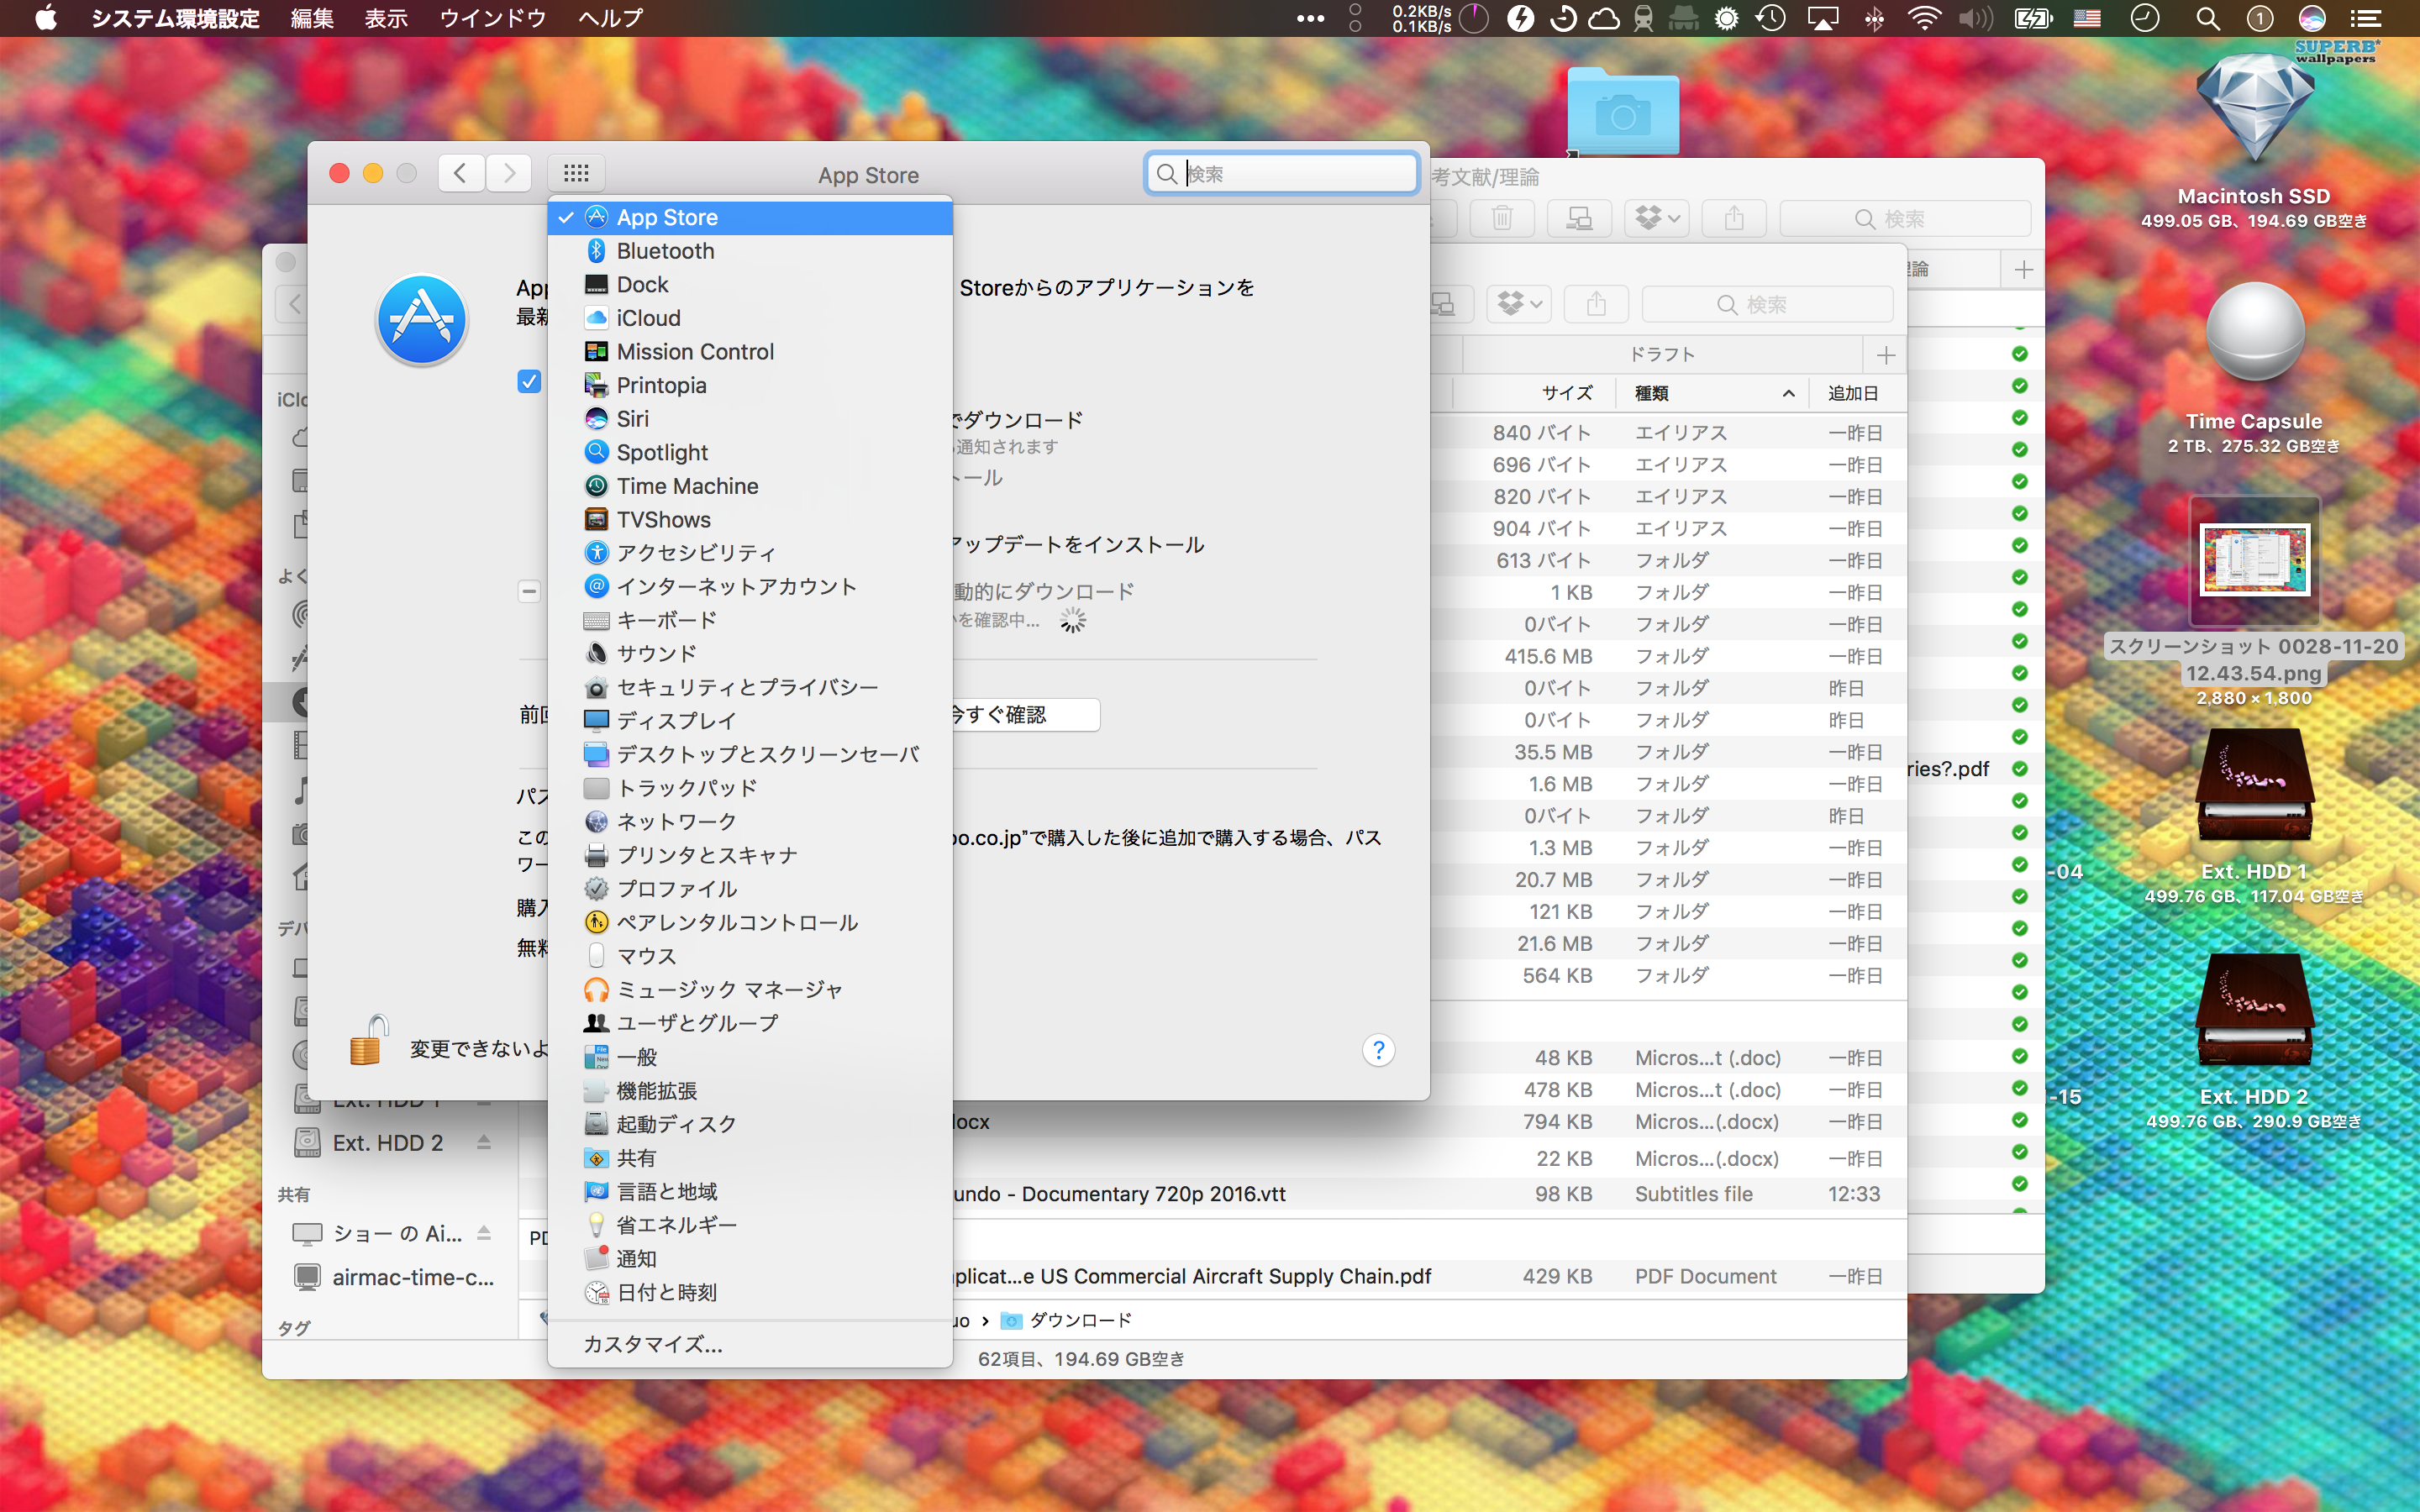Select ユーザとグループ from the list
This screenshot has height=1512, width=2420.
point(750,1024)
